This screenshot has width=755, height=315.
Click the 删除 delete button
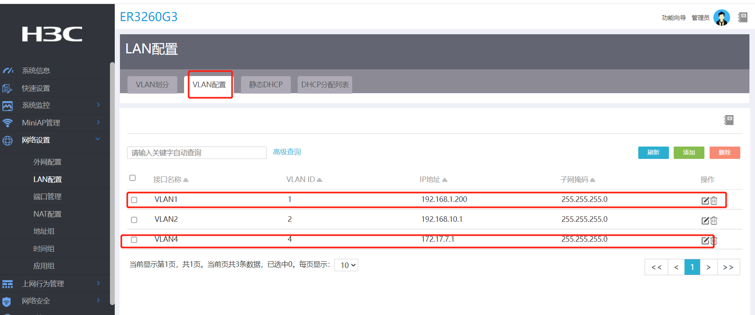point(725,153)
